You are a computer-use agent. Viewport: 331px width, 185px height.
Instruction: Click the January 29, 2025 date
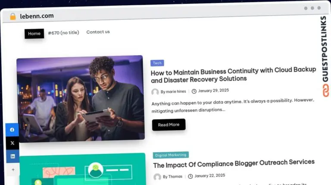pos(213,91)
